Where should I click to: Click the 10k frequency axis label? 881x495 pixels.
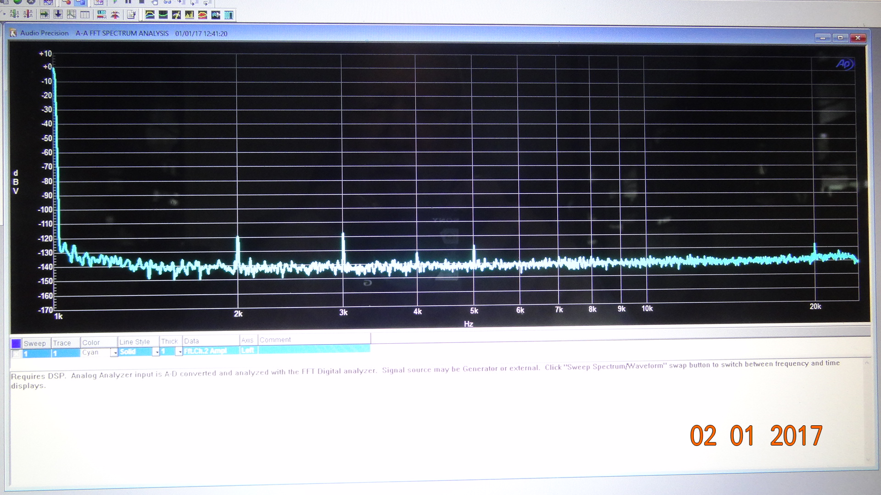pos(647,308)
